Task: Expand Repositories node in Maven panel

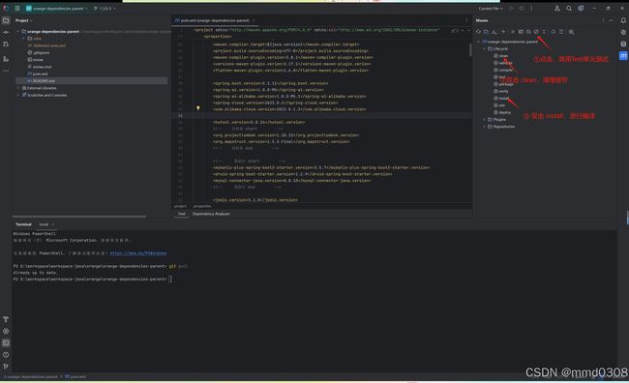Action: pyautogui.click(x=484, y=127)
